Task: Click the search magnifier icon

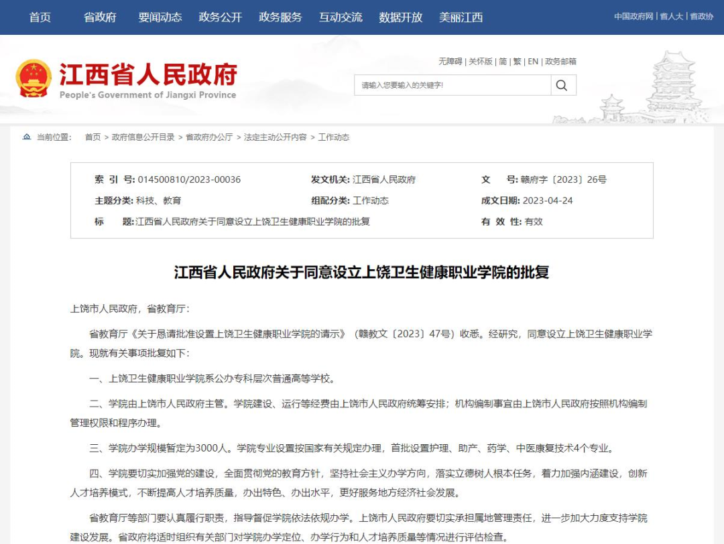Action: (x=562, y=84)
